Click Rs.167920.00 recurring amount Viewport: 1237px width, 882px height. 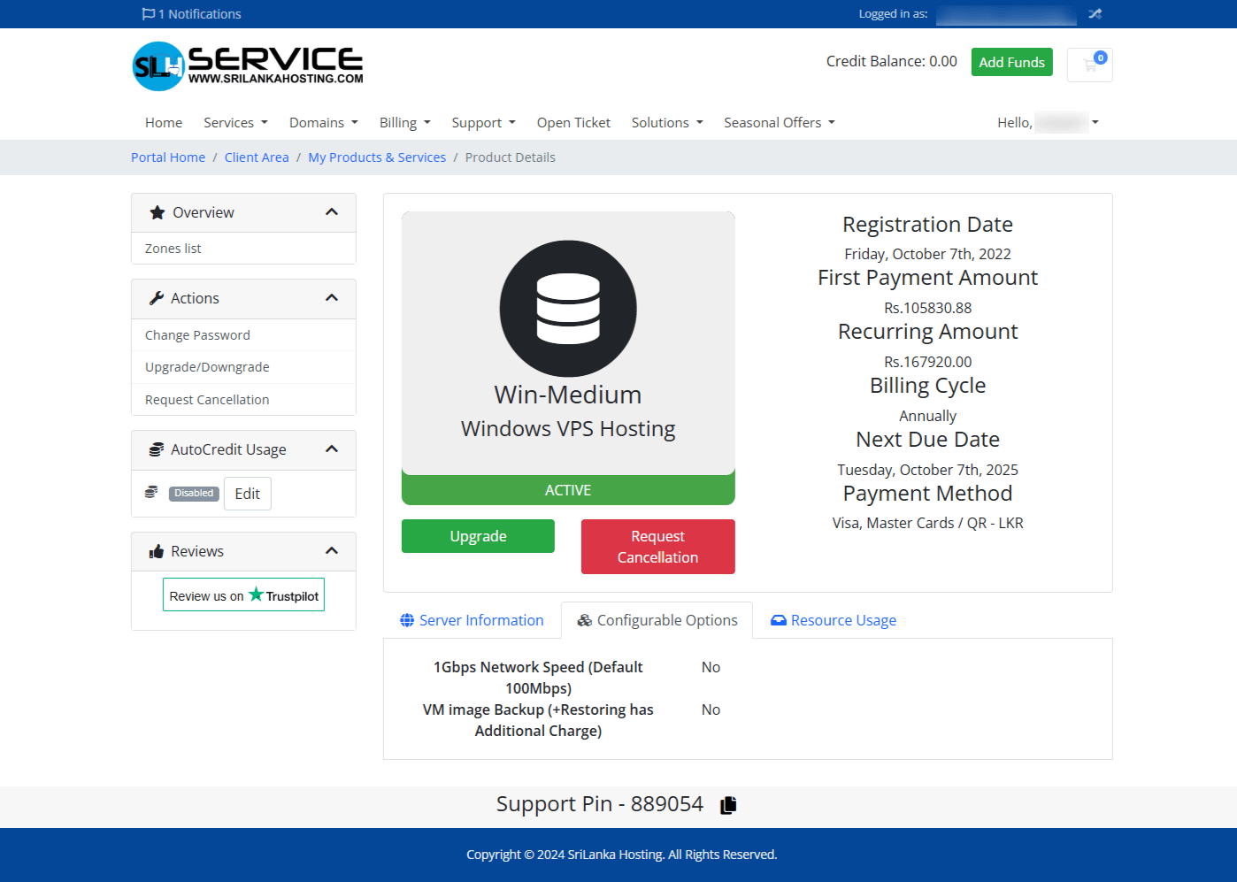pos(928,362)
